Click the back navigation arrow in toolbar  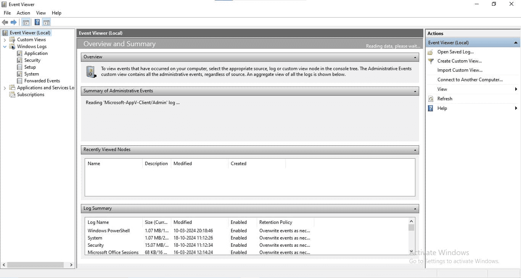pos(5,22)
